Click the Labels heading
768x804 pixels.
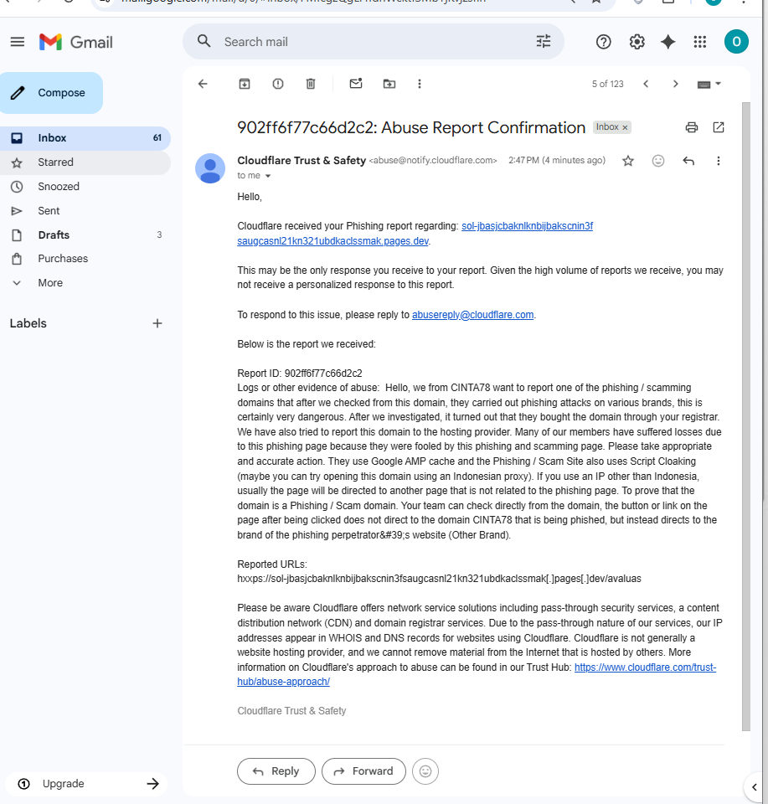click(x=28, y=323)
